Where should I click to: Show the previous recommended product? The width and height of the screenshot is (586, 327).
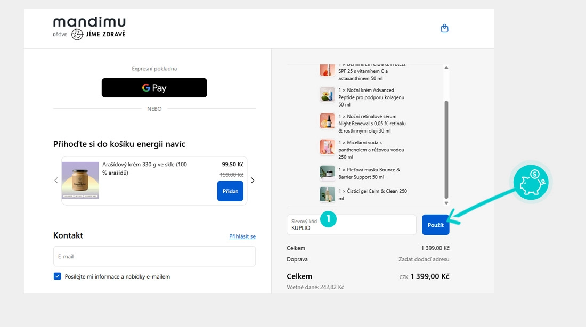click(56, 181)
